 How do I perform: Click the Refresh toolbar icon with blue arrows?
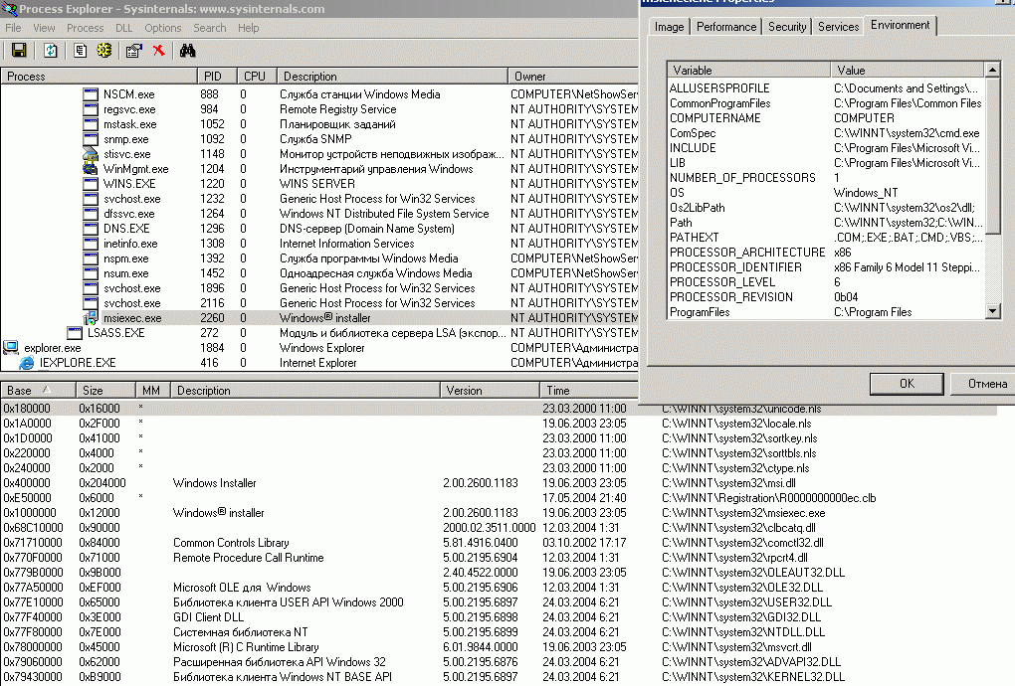pyautogui.click(x=50, y=51)
